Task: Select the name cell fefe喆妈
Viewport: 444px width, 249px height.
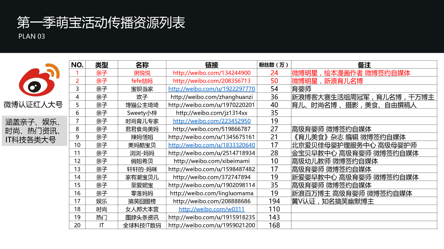Action: coord(142,81)
